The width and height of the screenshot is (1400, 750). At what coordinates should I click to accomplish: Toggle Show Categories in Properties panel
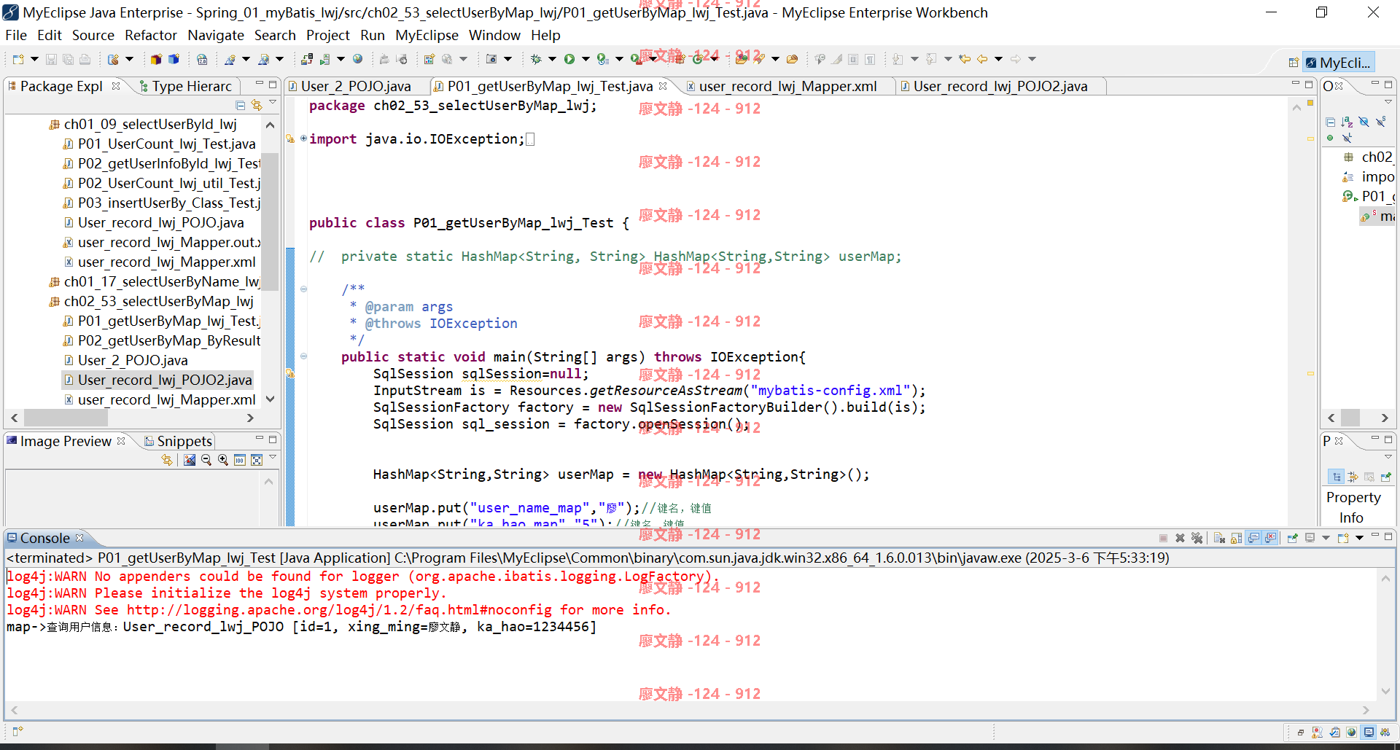[1337, 477]
